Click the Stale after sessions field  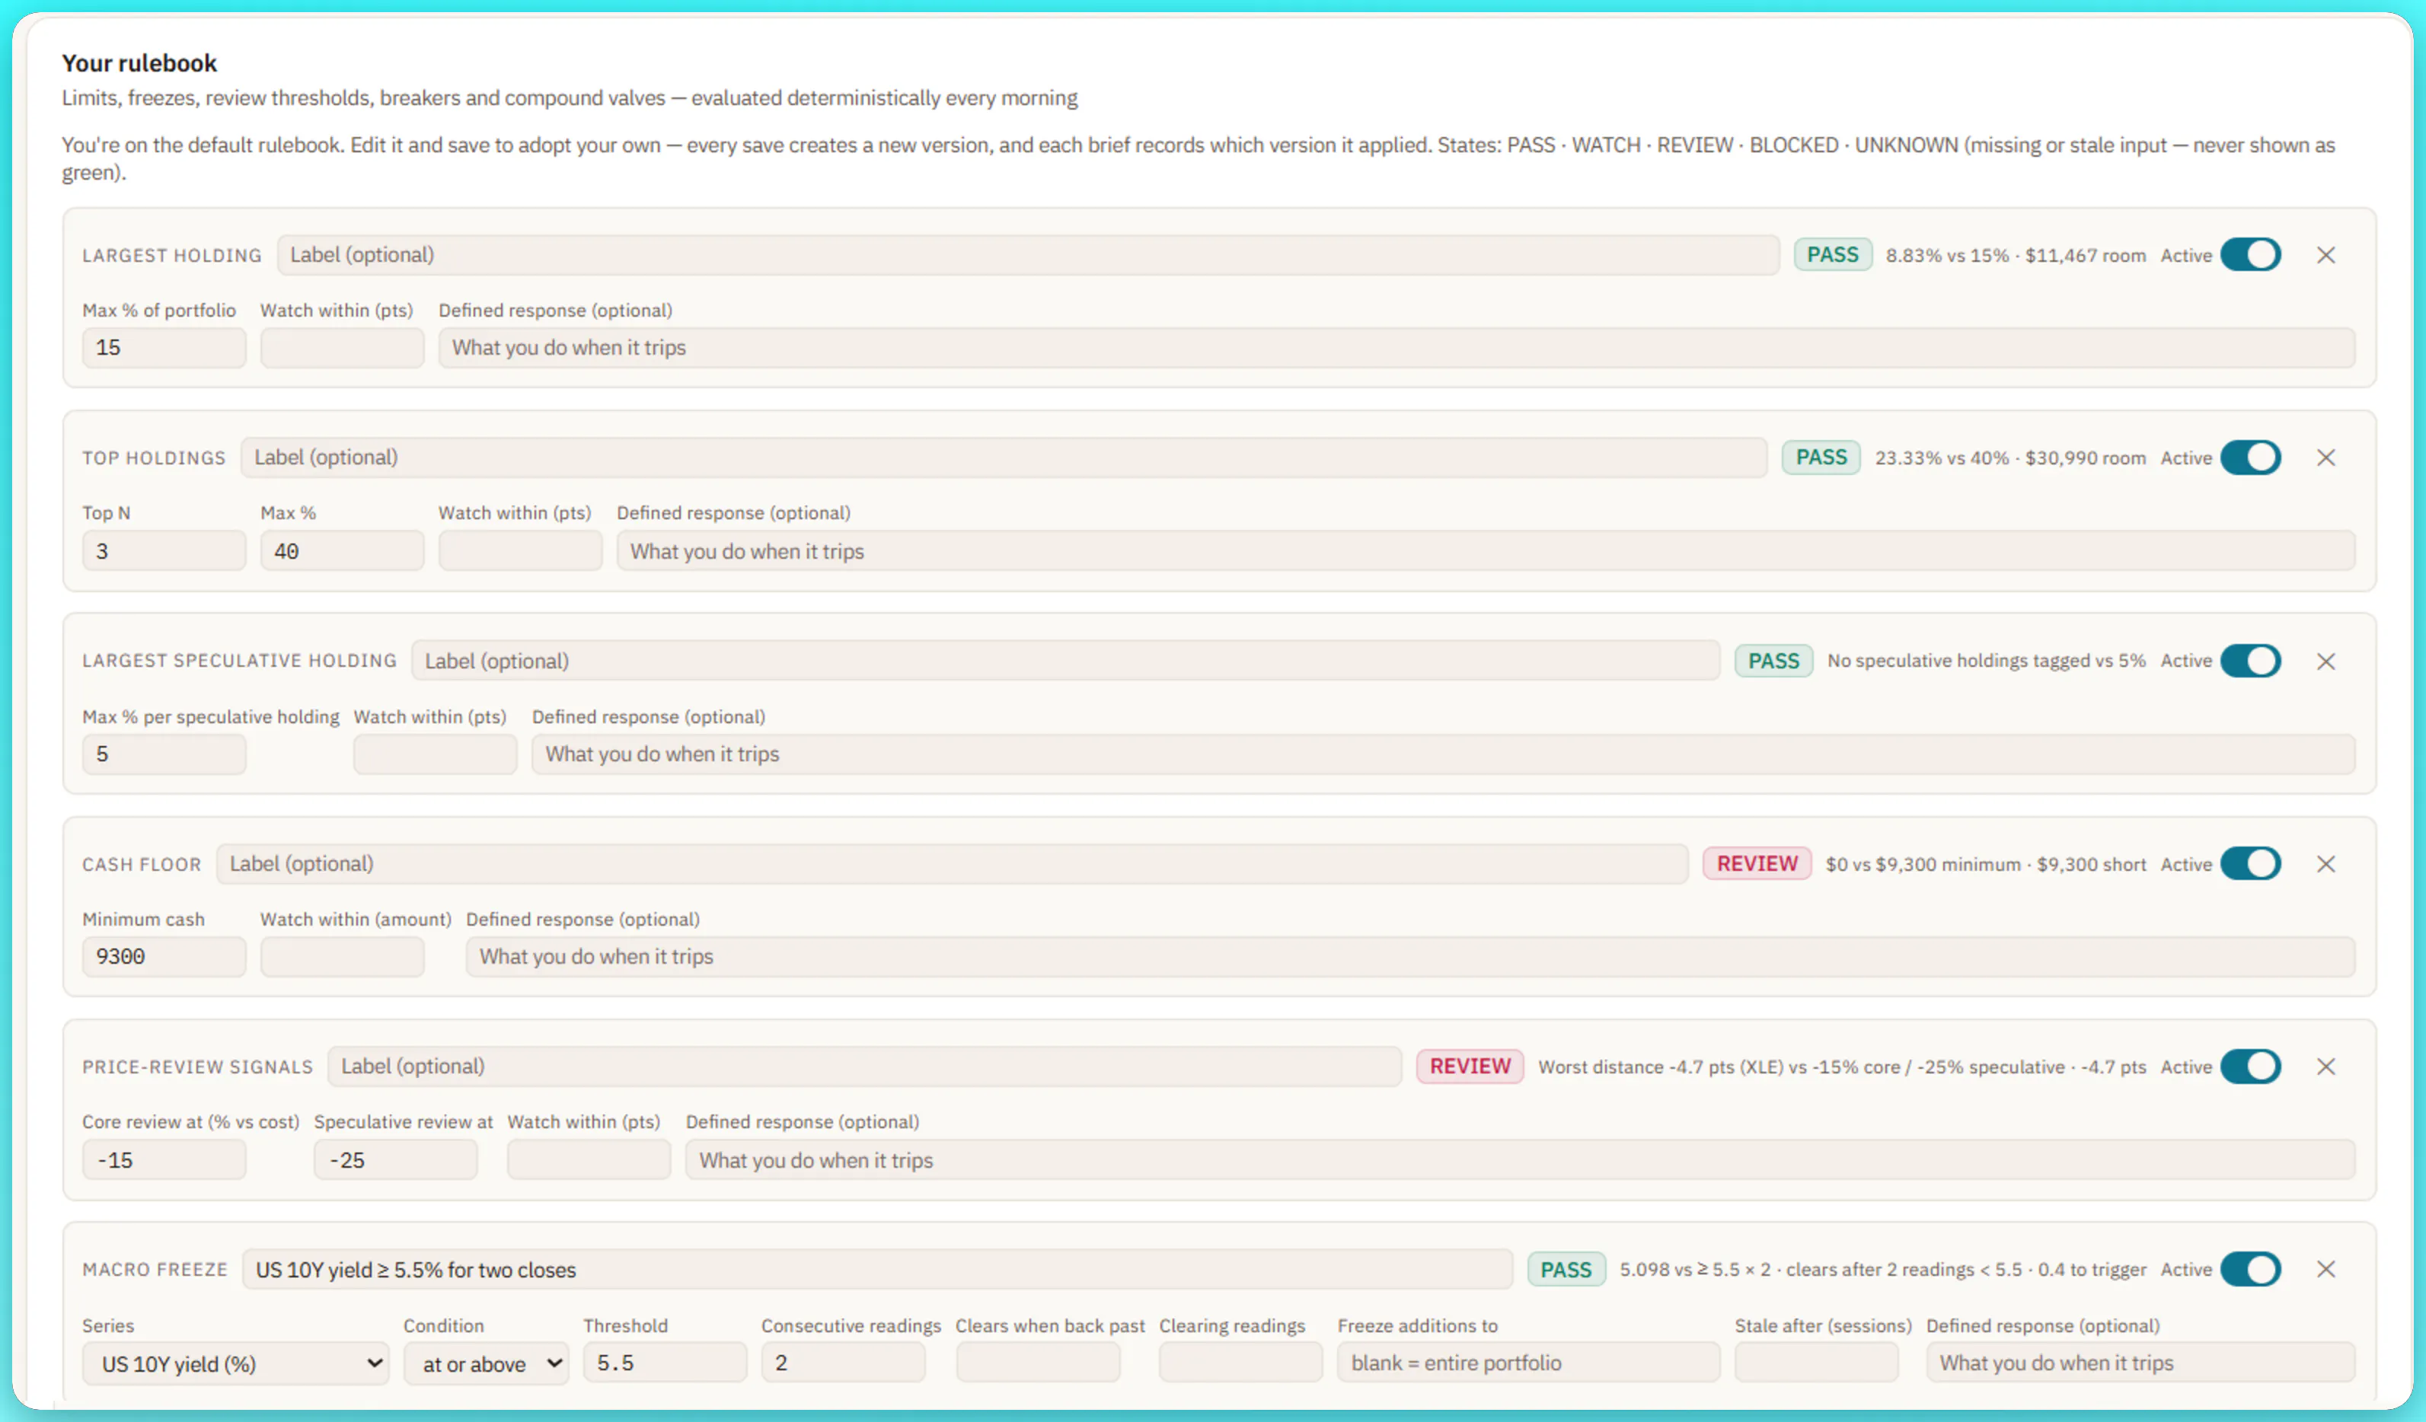tap(1817, 1363)
